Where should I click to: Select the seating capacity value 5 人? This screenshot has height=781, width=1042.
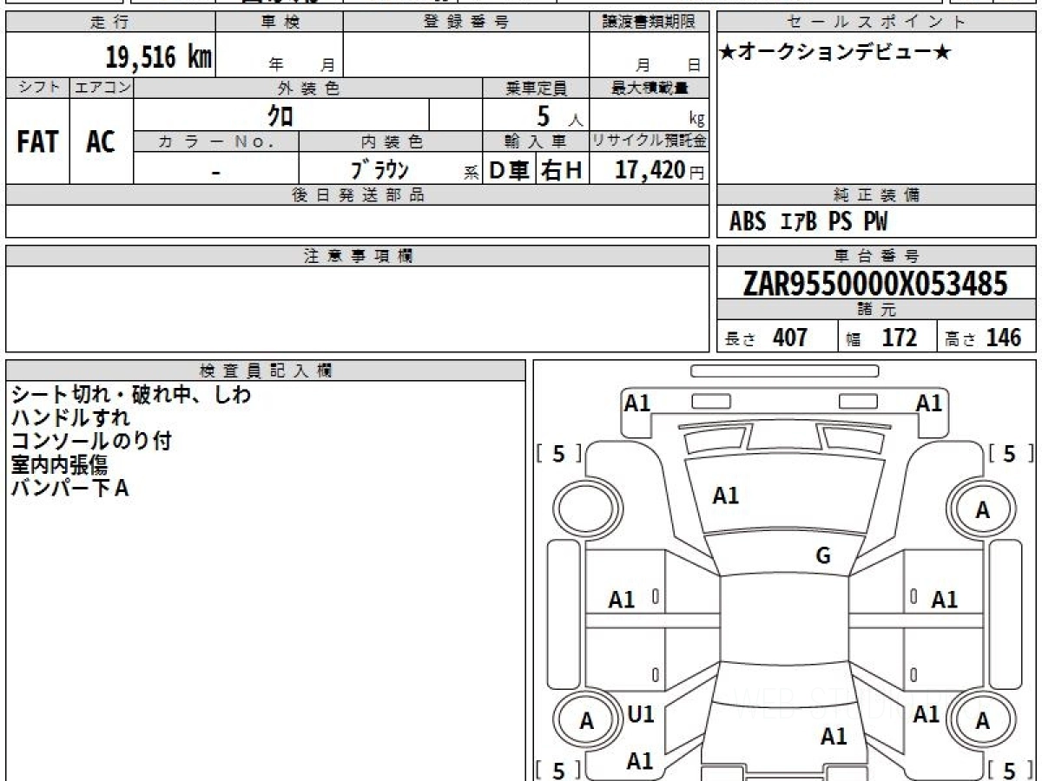[558, 115]
